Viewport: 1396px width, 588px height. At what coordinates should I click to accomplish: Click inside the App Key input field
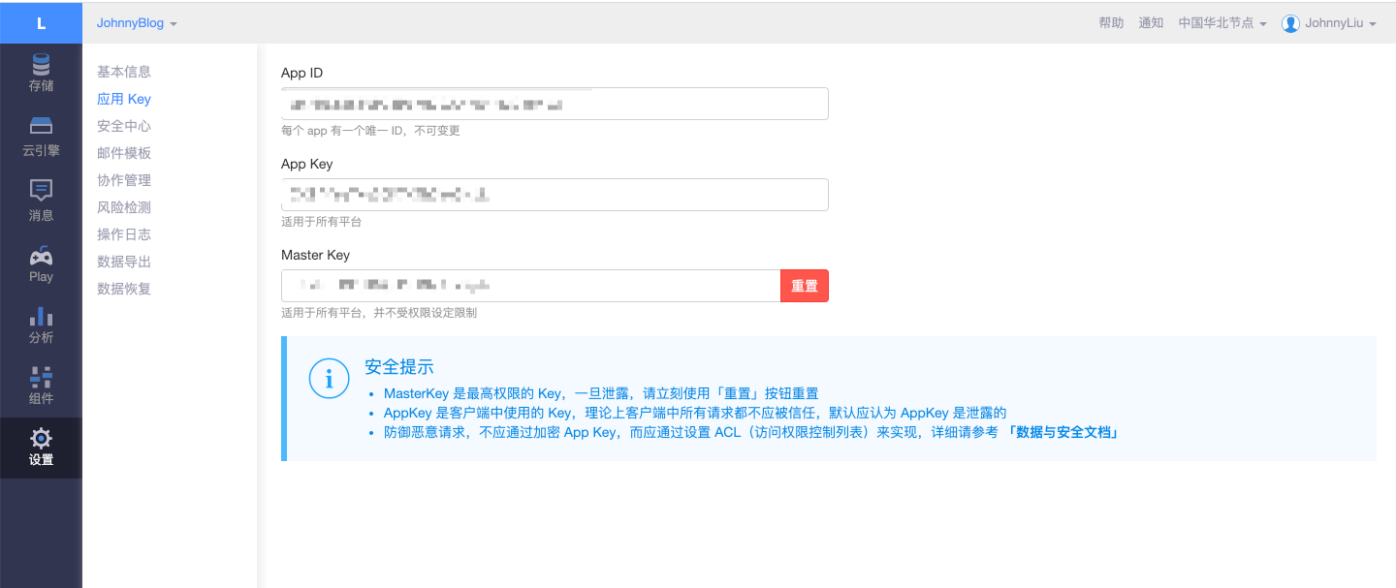click(x=554, y=195)
